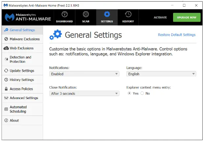Select No for Explorer context menu entry

[142, 93]
